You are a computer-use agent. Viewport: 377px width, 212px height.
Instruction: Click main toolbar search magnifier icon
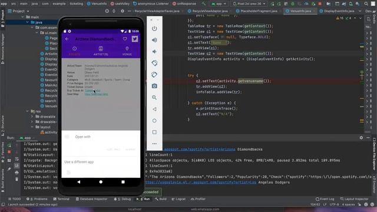coord(366,4)
